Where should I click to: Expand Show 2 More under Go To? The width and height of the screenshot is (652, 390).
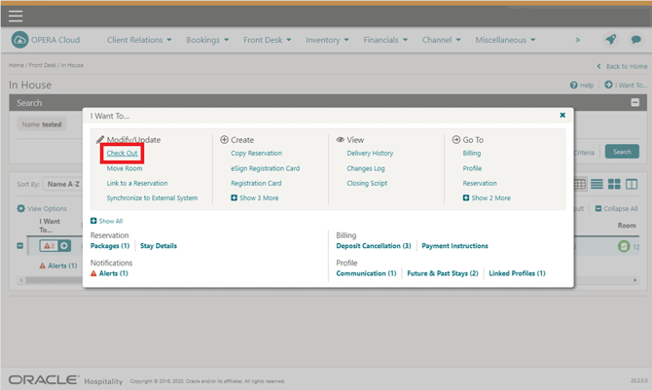[487, 197]
